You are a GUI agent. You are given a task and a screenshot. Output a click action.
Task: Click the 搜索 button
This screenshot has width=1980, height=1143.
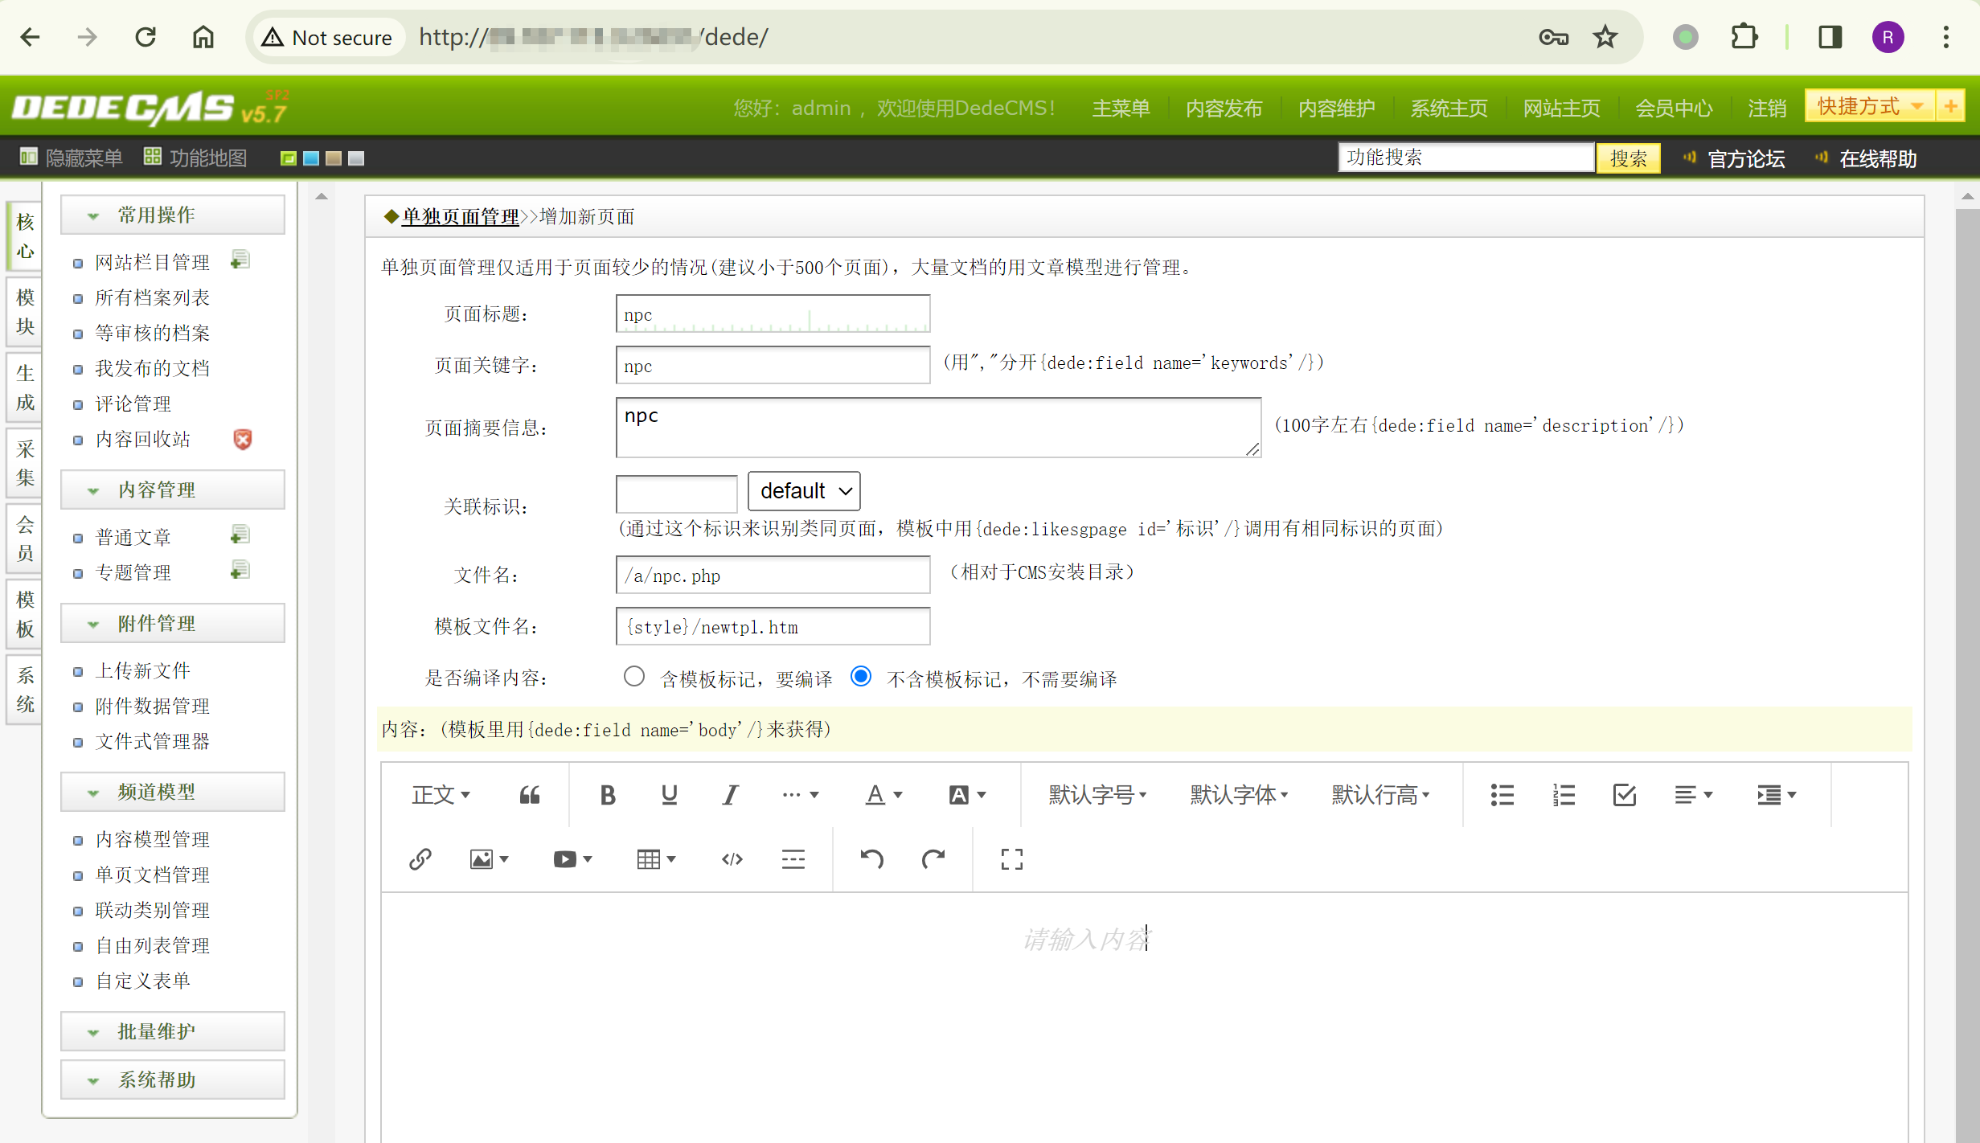tap(1628, 158)
